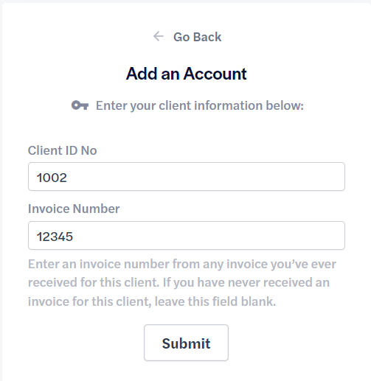Click the Add an Account heading

click(186, 74)
